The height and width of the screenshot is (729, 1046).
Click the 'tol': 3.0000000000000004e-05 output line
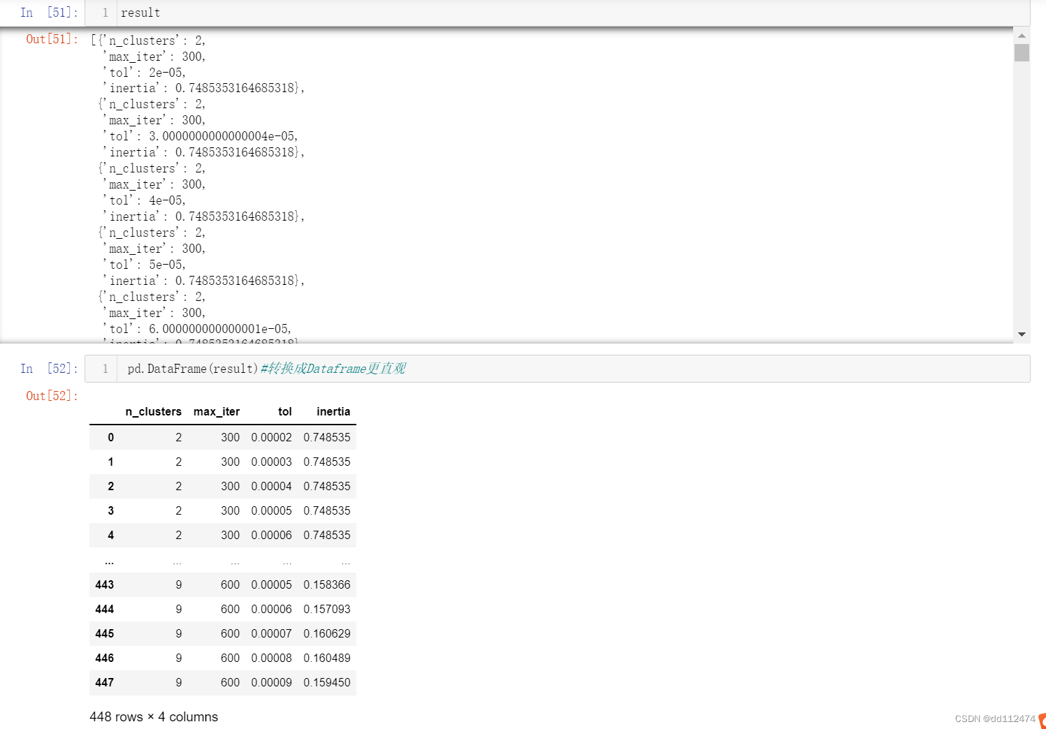click(x=201, y=136)
